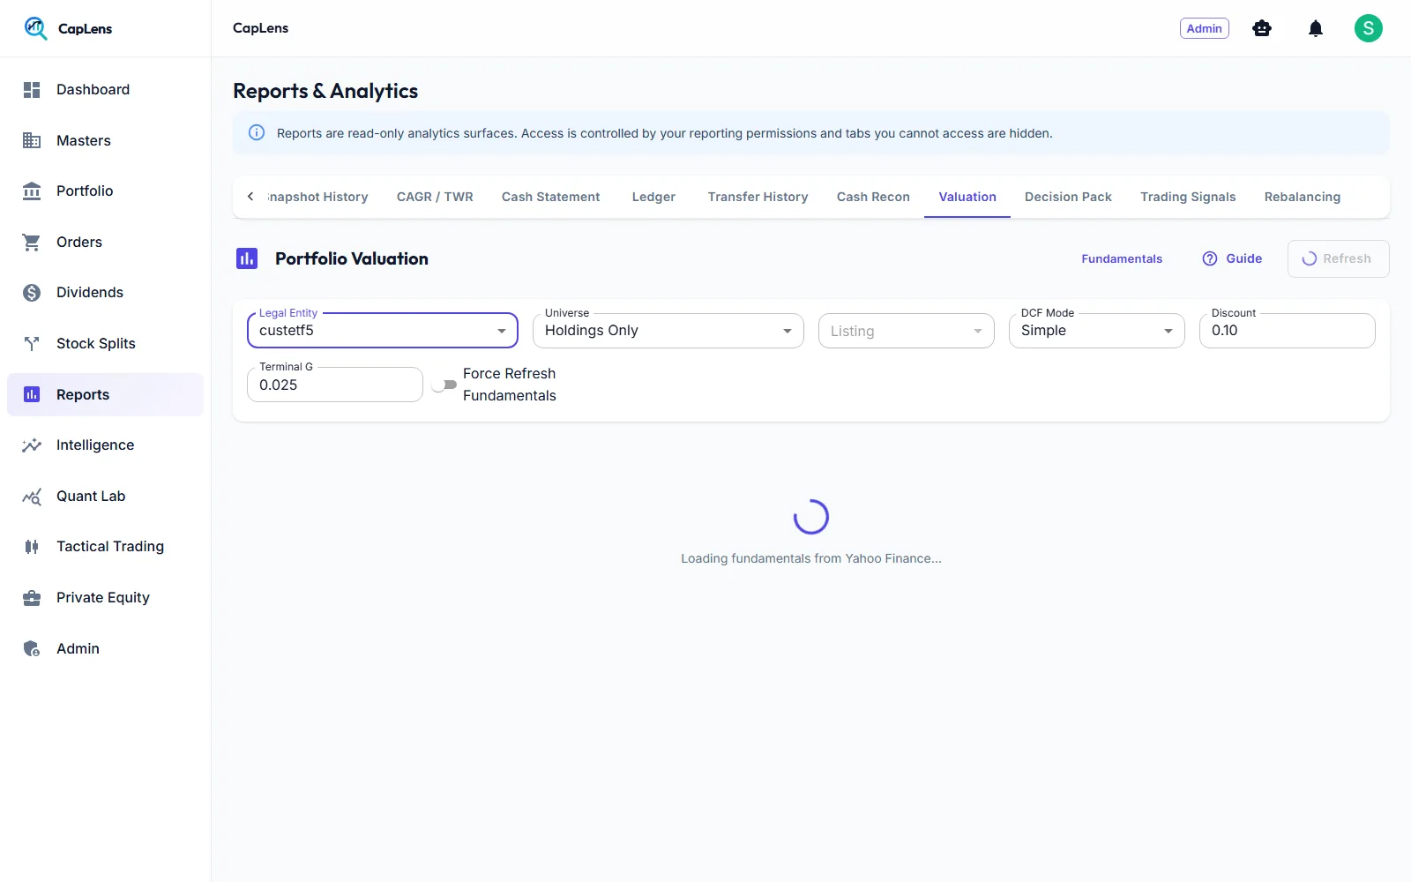Click the Refresh button

(1338, 258)
